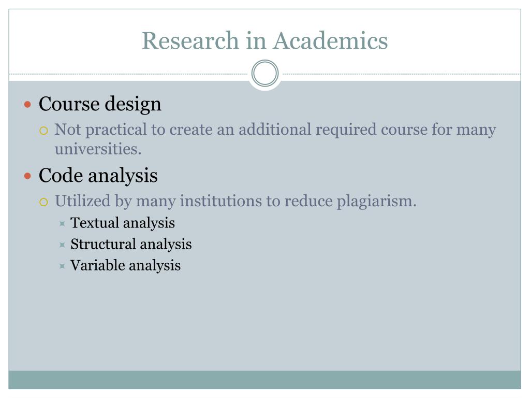Click the Research in Academics title

(x=264, y=40)
